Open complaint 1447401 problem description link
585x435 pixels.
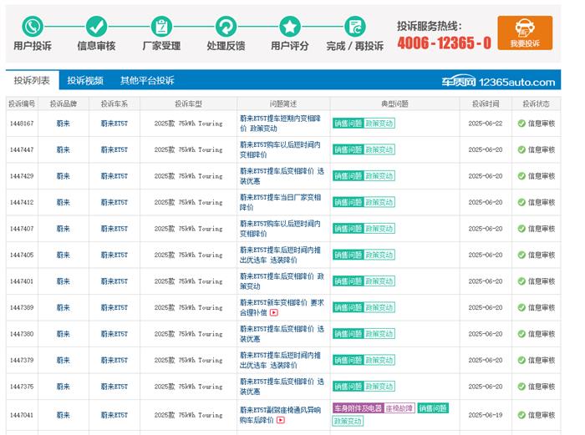pyautogui.click(x=282, y=281)
